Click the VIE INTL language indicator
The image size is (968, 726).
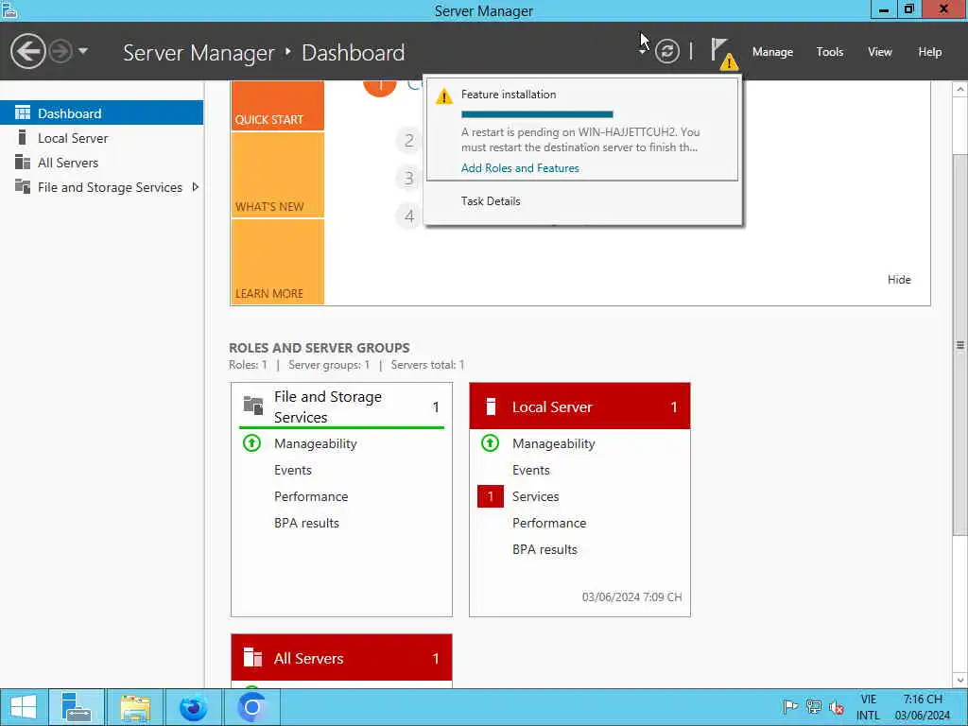[x=868, y=707]
